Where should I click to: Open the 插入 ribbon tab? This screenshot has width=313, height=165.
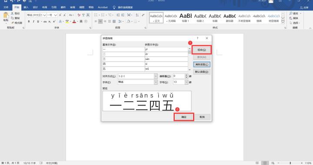click(x=26, y=7)
